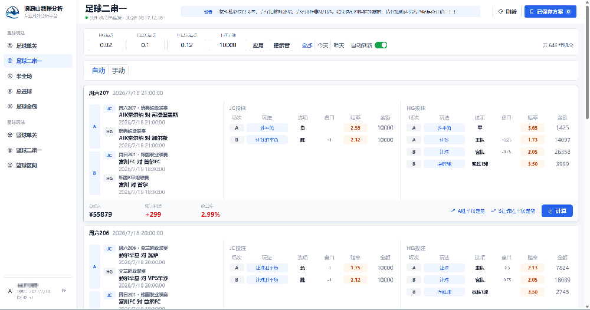The height and width of the screenshot is (310, 590).
Task: Click the JC odds 1.75 in 周六206
Action: click(x=355, y=268)
